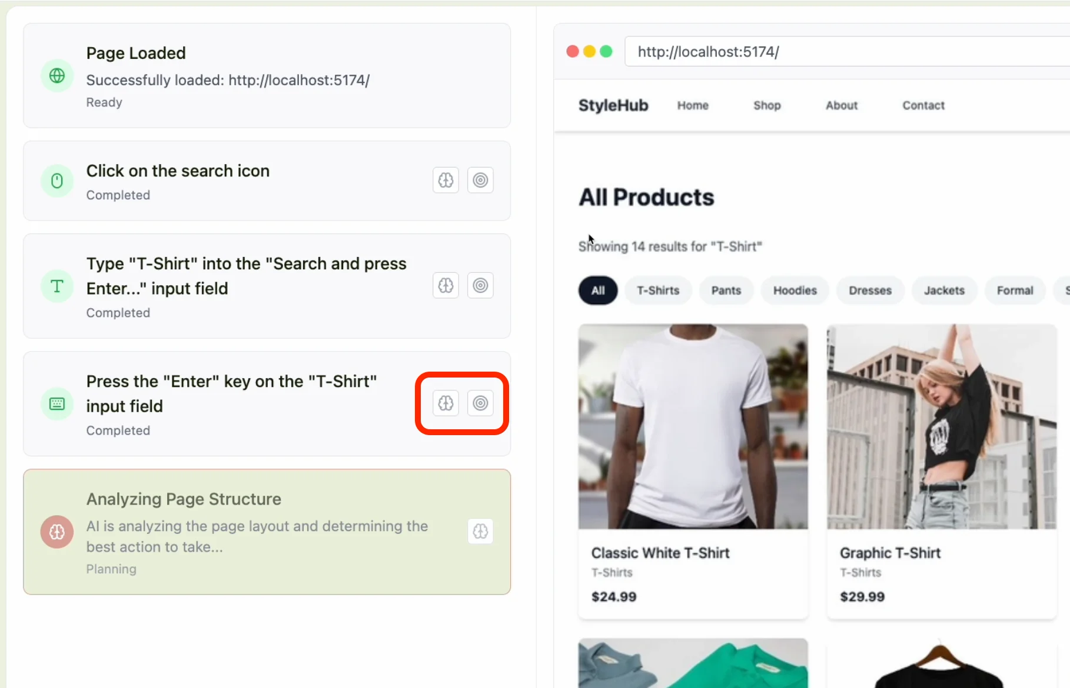This screenshot has width=1070, height=688.
Task: Open the Contact page link
Action: (x=923, y=105)
